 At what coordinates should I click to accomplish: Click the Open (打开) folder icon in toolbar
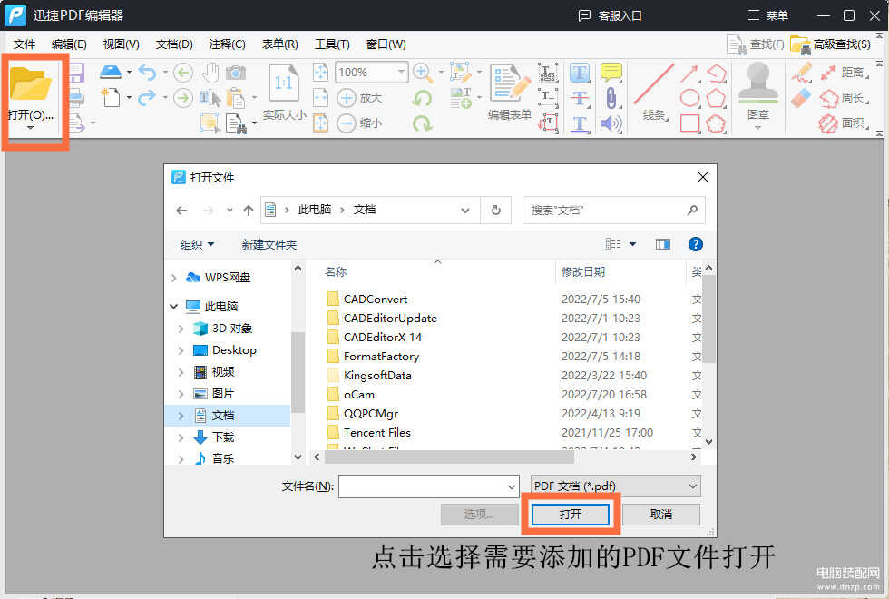point(31,83)
